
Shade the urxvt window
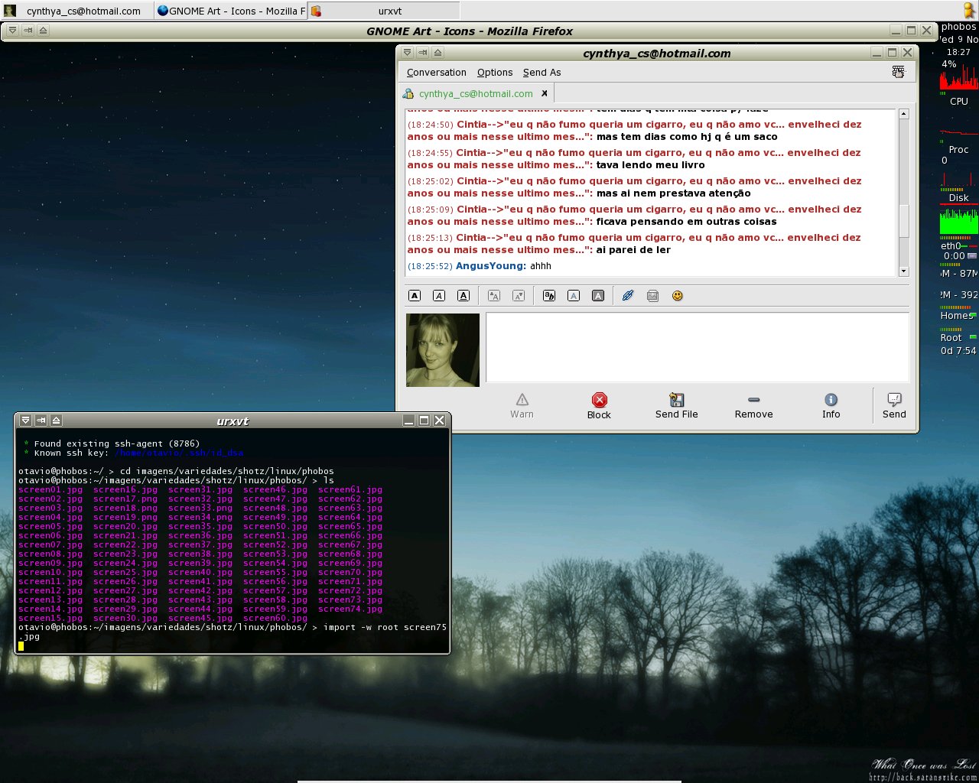(x=56, y=421)
